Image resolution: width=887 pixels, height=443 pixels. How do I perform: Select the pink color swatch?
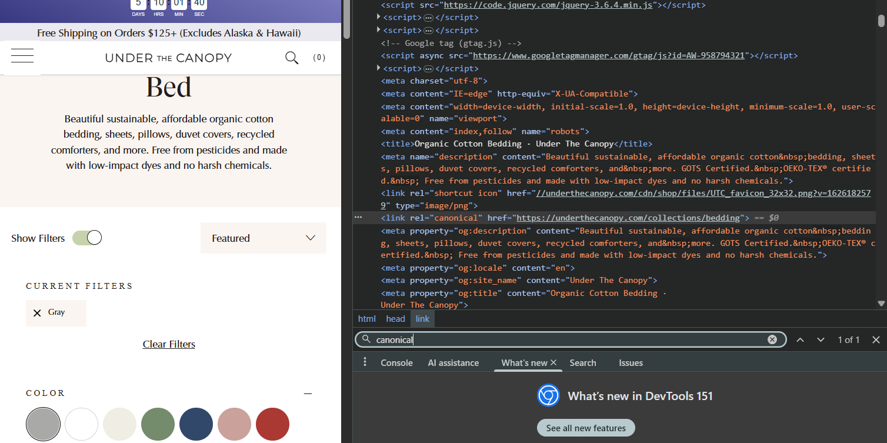(x=234, y=424)
